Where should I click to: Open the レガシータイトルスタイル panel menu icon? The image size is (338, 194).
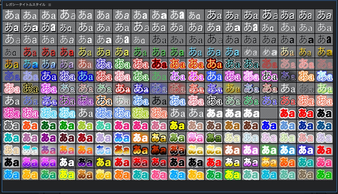coord(50,5)
